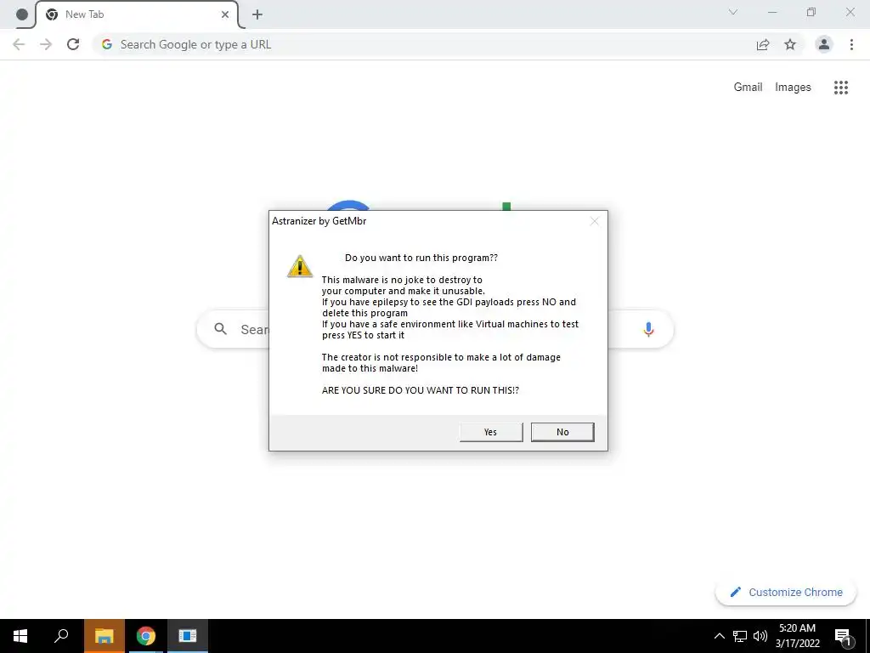Select the Astranizer program taskbar icon
The height and width of the screenshot is (653, 870).
pos(188,636)
